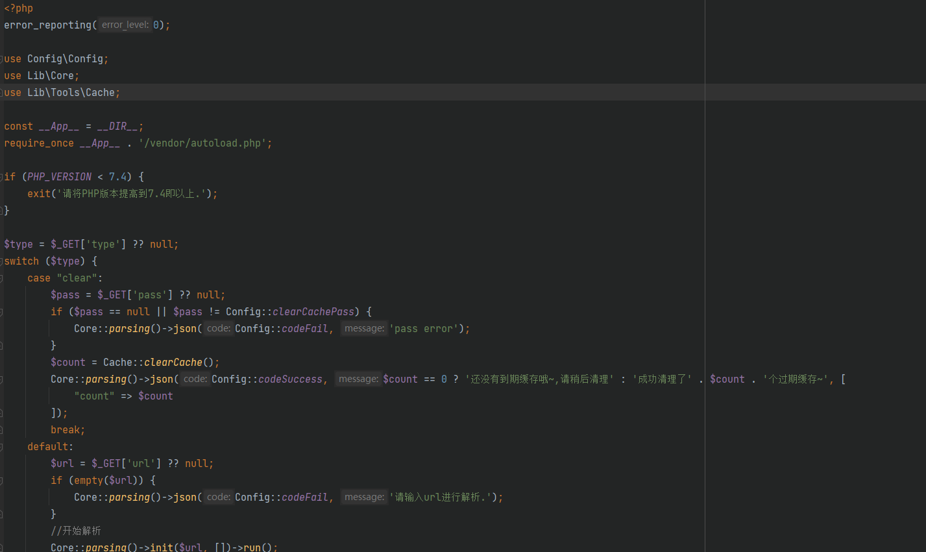The width and height of the screenshot is (926, 552).
Task: Collapse the default: block fold marker
Action: point(1,447)
